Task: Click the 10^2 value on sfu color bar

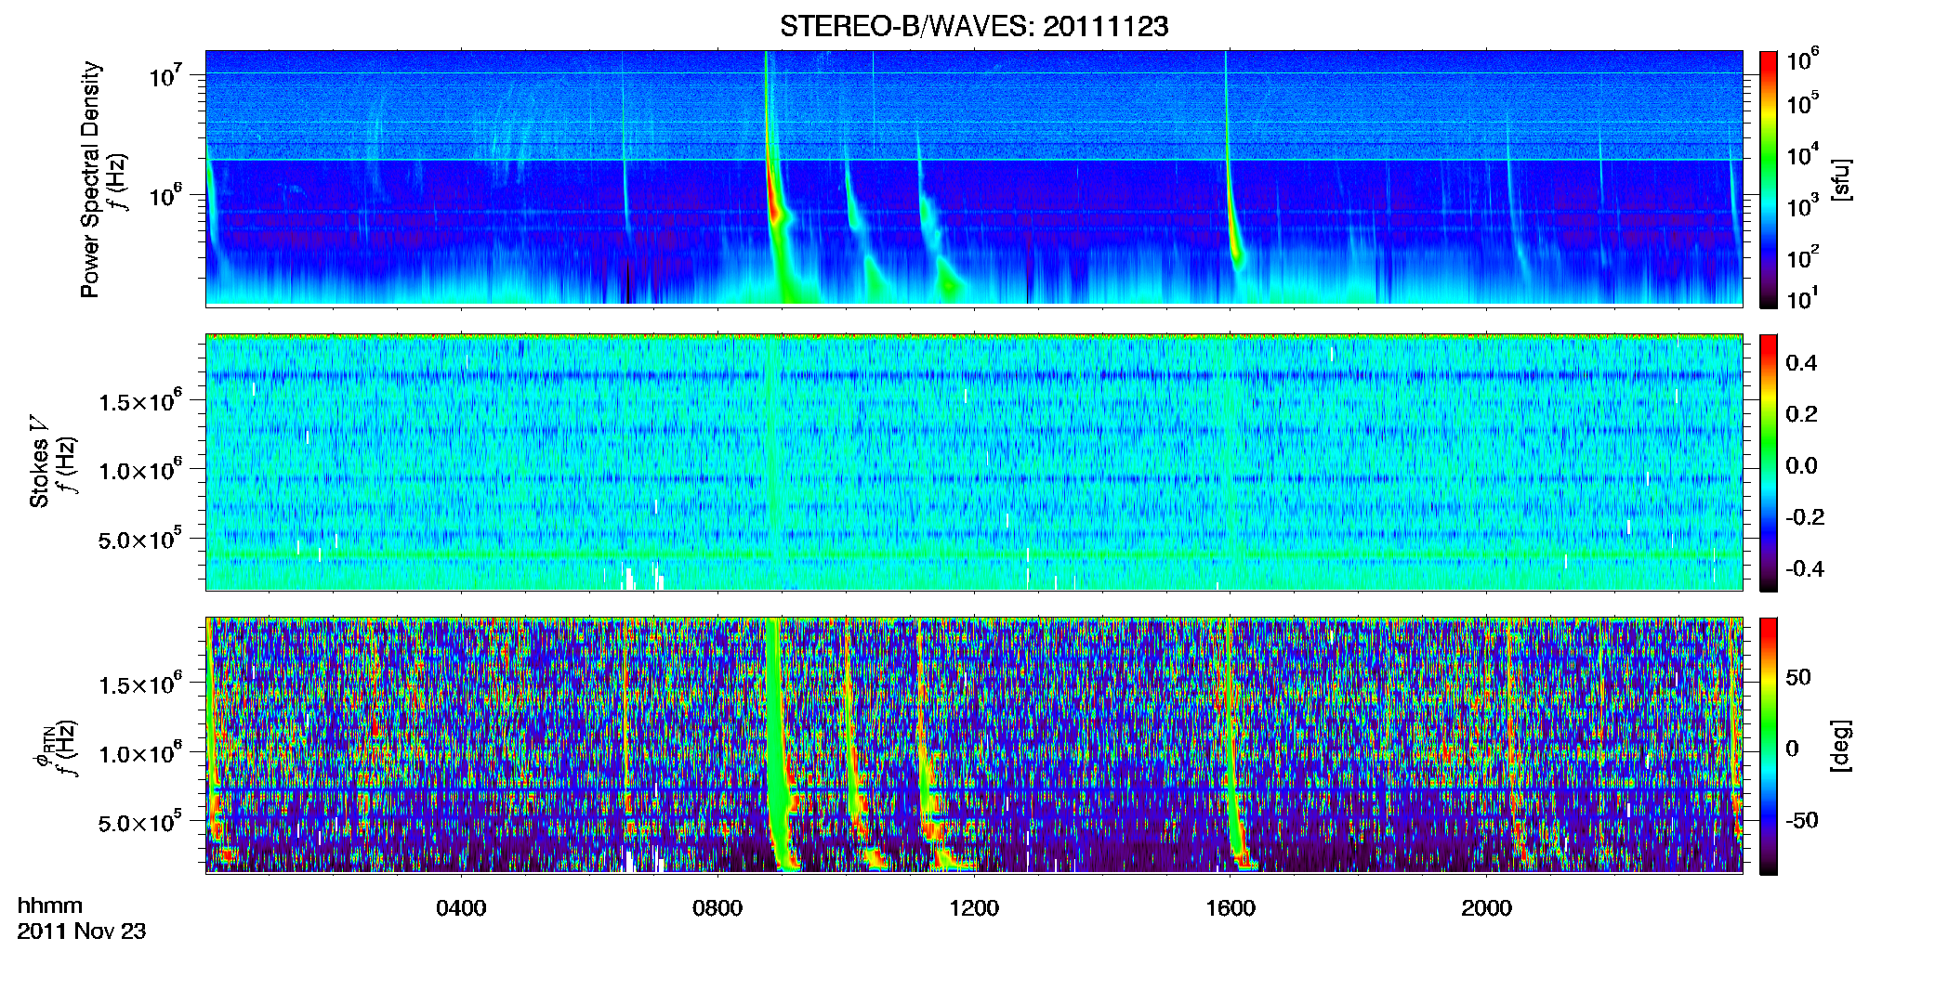Action: pos(1803,256)
